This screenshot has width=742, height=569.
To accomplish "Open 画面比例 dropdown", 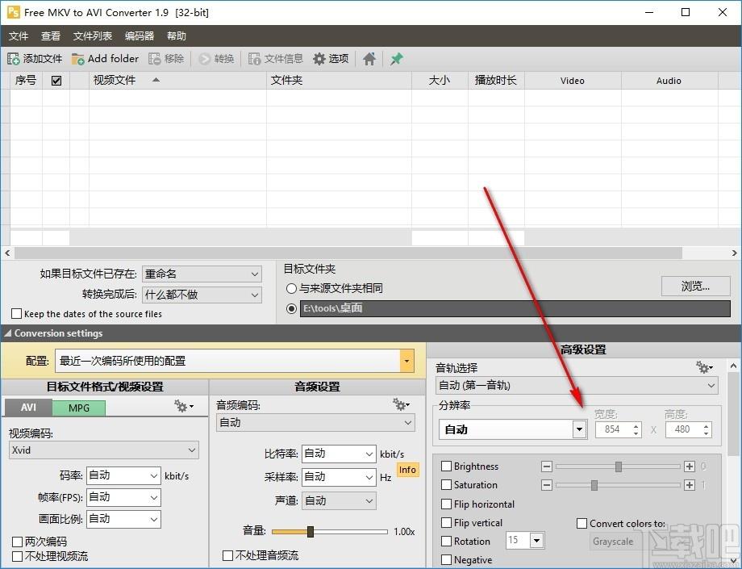I will point(123,519).
